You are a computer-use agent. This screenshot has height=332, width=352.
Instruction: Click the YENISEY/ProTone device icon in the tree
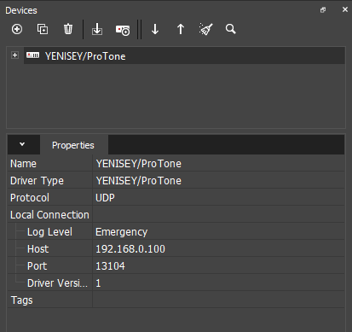coord(33,55)
